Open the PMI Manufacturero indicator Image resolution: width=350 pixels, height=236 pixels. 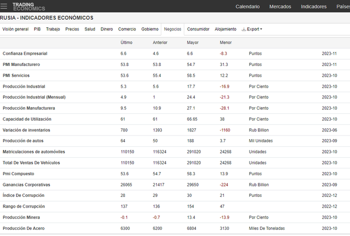(21, 64)
